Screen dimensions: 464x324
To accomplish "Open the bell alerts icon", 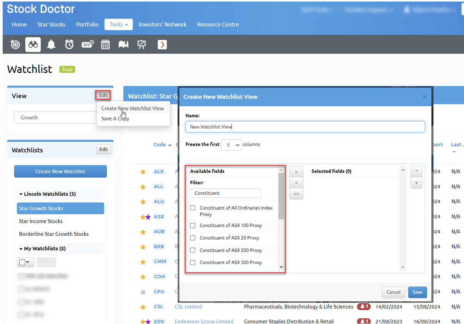I will (51, 45).
